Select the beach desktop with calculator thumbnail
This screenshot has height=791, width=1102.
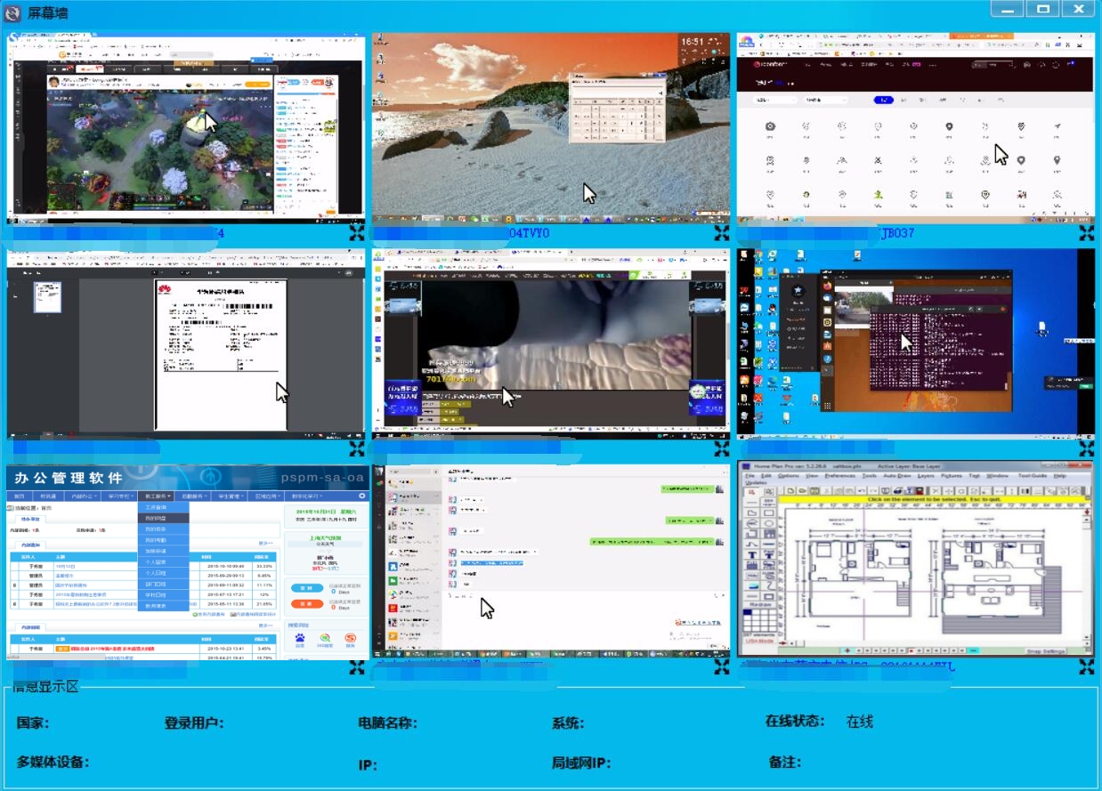click(x=550, y=129)
